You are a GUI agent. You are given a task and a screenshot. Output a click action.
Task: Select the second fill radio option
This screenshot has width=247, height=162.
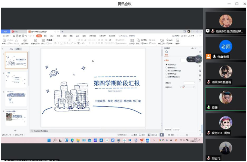click(x=166, y=67)
